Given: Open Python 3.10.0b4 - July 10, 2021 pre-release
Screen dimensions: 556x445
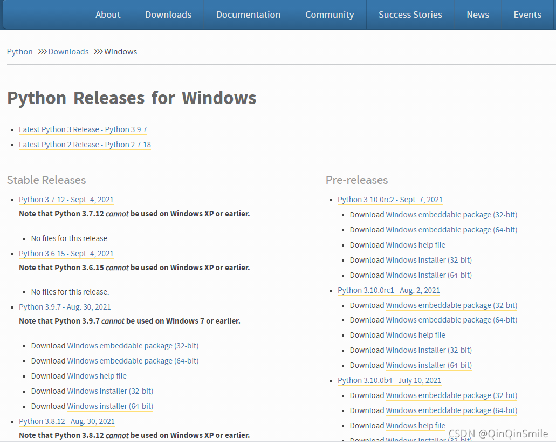Looking at the screenshot, I should click(389, 380).
